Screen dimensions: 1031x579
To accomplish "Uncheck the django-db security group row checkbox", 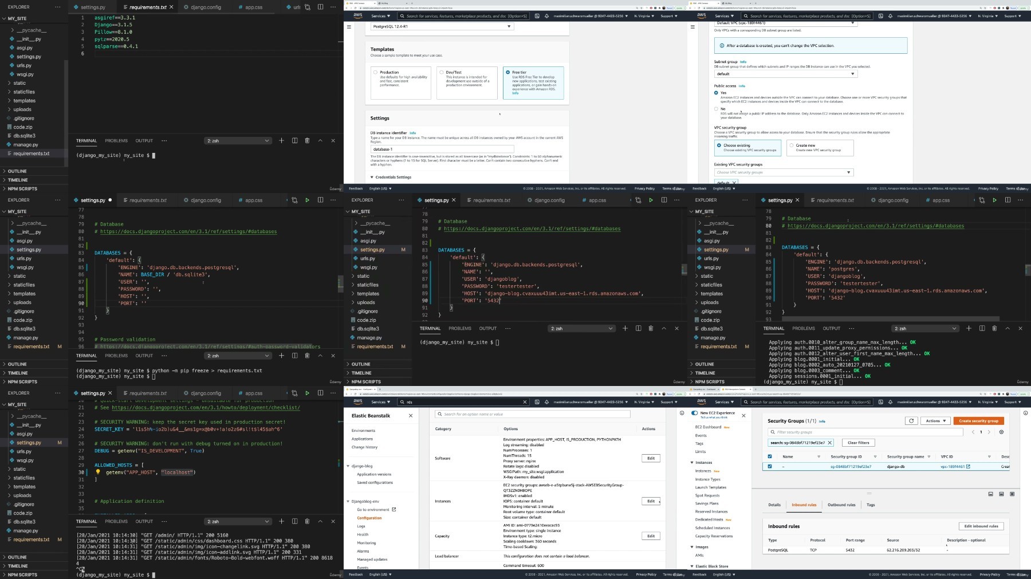I will point(769,466).
